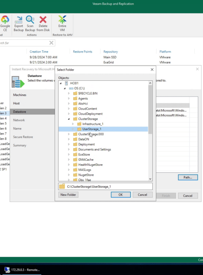This screenshot has width=203, height=275.
Task: Click the folder icon beside the path field
Action: click(62, 186)
